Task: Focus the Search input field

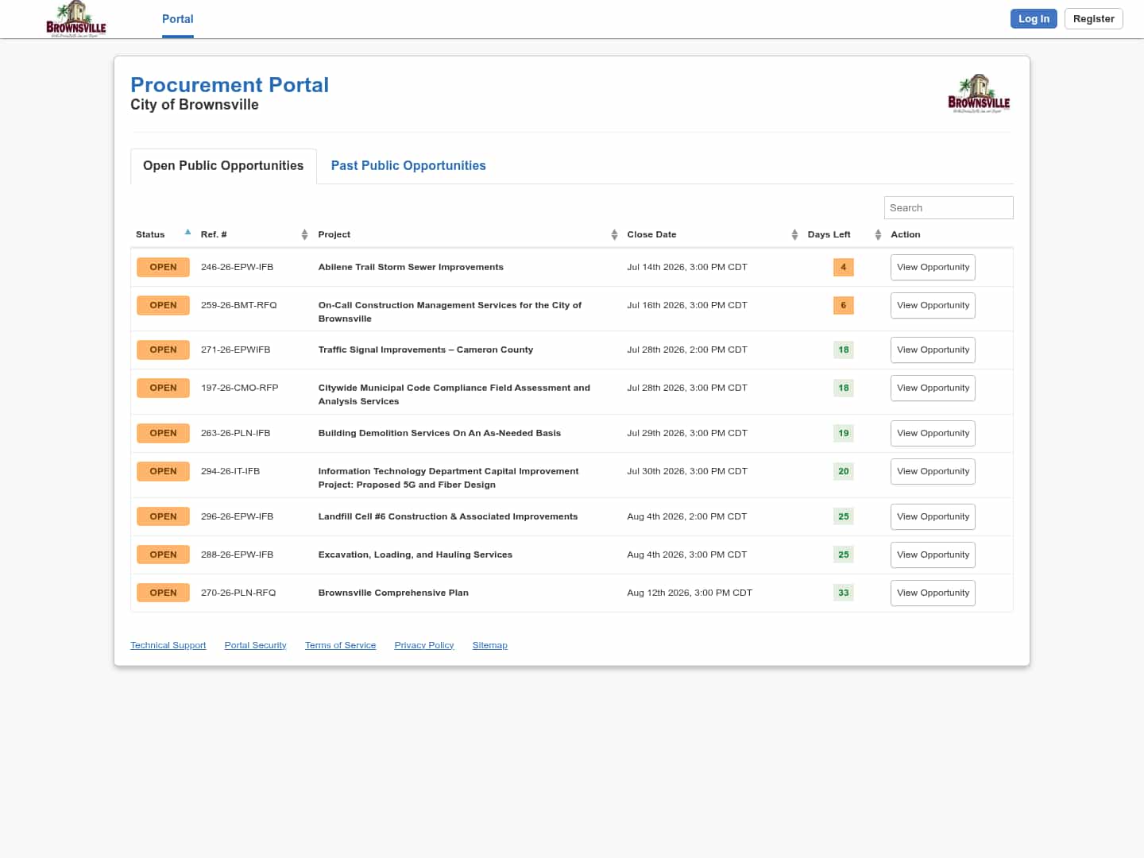Action: [949, 207]
